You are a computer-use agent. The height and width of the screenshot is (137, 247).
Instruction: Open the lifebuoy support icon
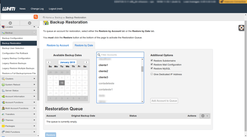click(241, 28)
